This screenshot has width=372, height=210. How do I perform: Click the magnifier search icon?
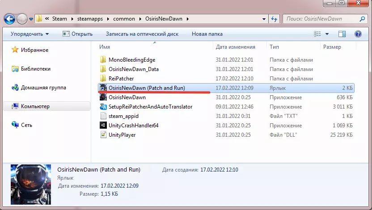tap(362, 19)
